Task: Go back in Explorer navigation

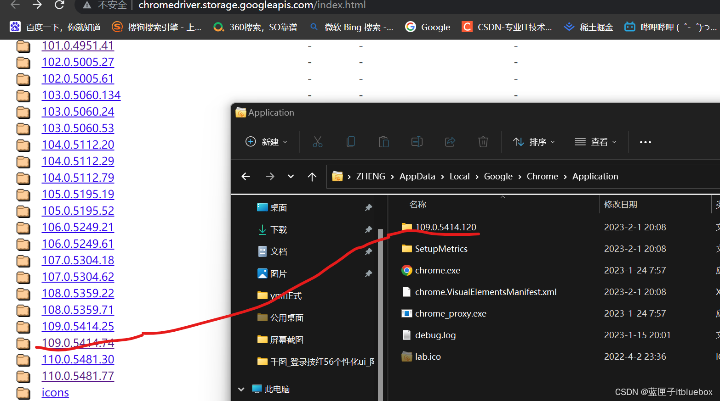Action: (x=246, y=177)
